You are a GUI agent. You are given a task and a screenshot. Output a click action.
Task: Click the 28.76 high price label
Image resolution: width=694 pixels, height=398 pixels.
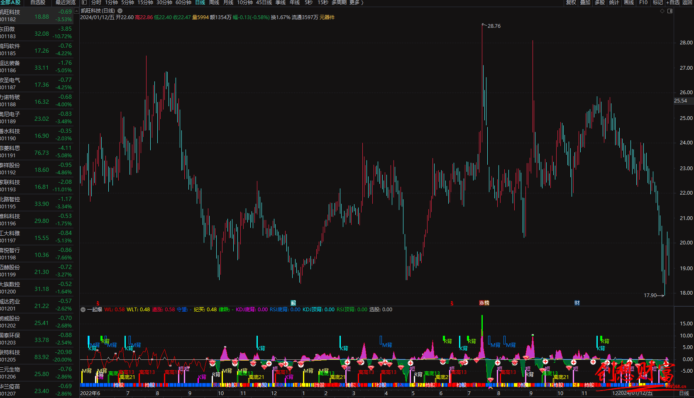[494, 26]
